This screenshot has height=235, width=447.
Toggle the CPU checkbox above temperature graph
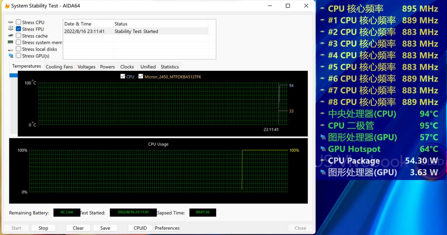(123, 76)
